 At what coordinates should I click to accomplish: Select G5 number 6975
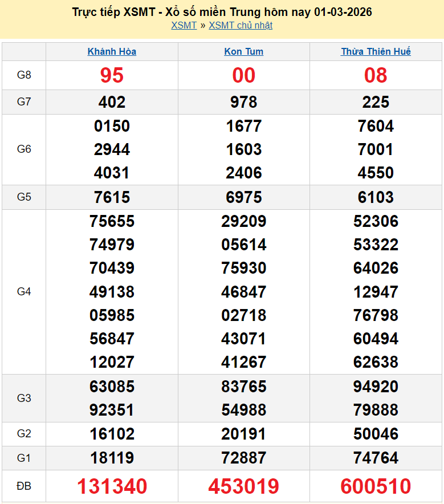pyautogui.click(x=244, y=197)
